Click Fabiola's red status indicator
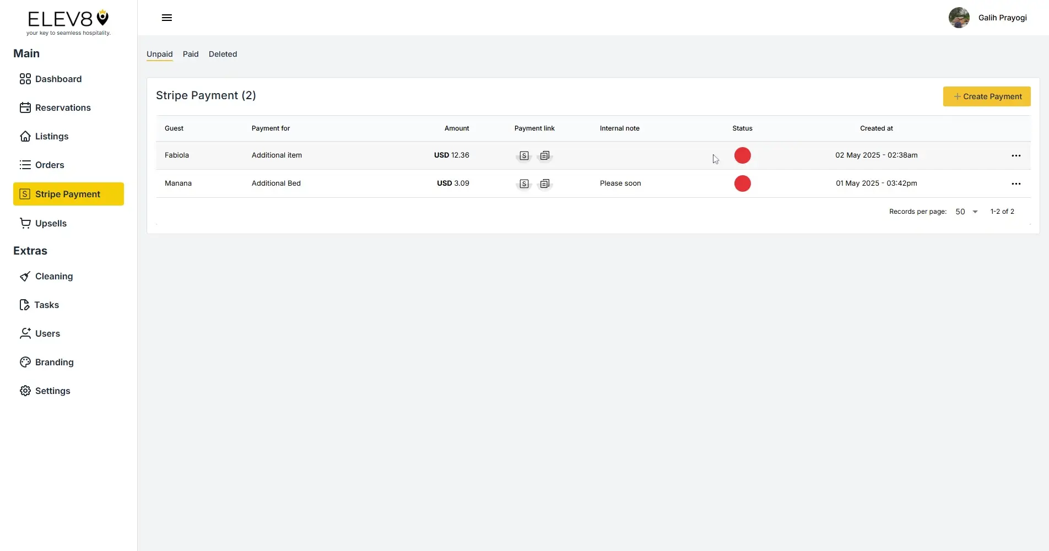This screenshot has height=551, width=1049. click(x=742, y=155)
